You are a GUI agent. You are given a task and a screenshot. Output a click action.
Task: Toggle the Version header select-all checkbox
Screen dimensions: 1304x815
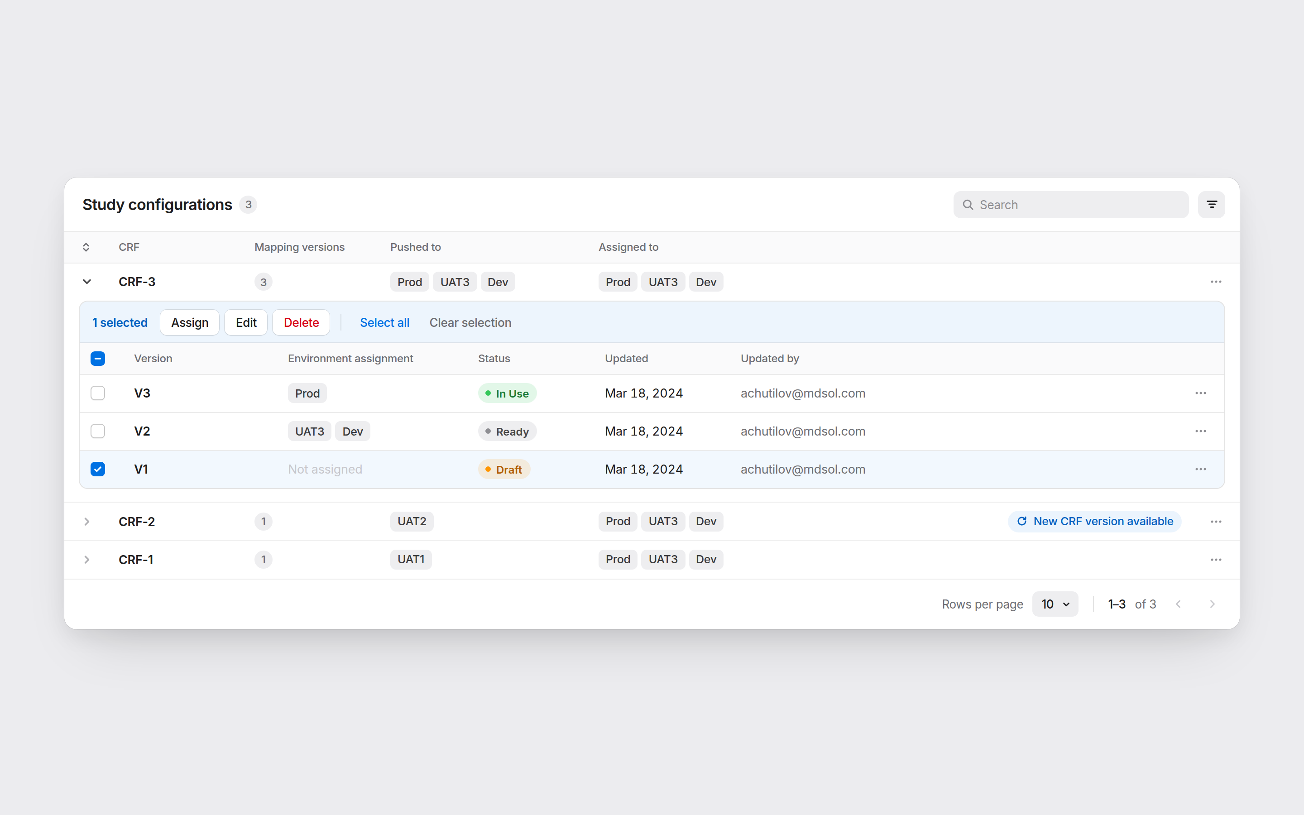point(98,359)
